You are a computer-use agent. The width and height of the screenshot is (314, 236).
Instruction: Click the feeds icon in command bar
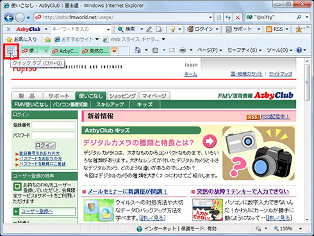click(155, 51)
